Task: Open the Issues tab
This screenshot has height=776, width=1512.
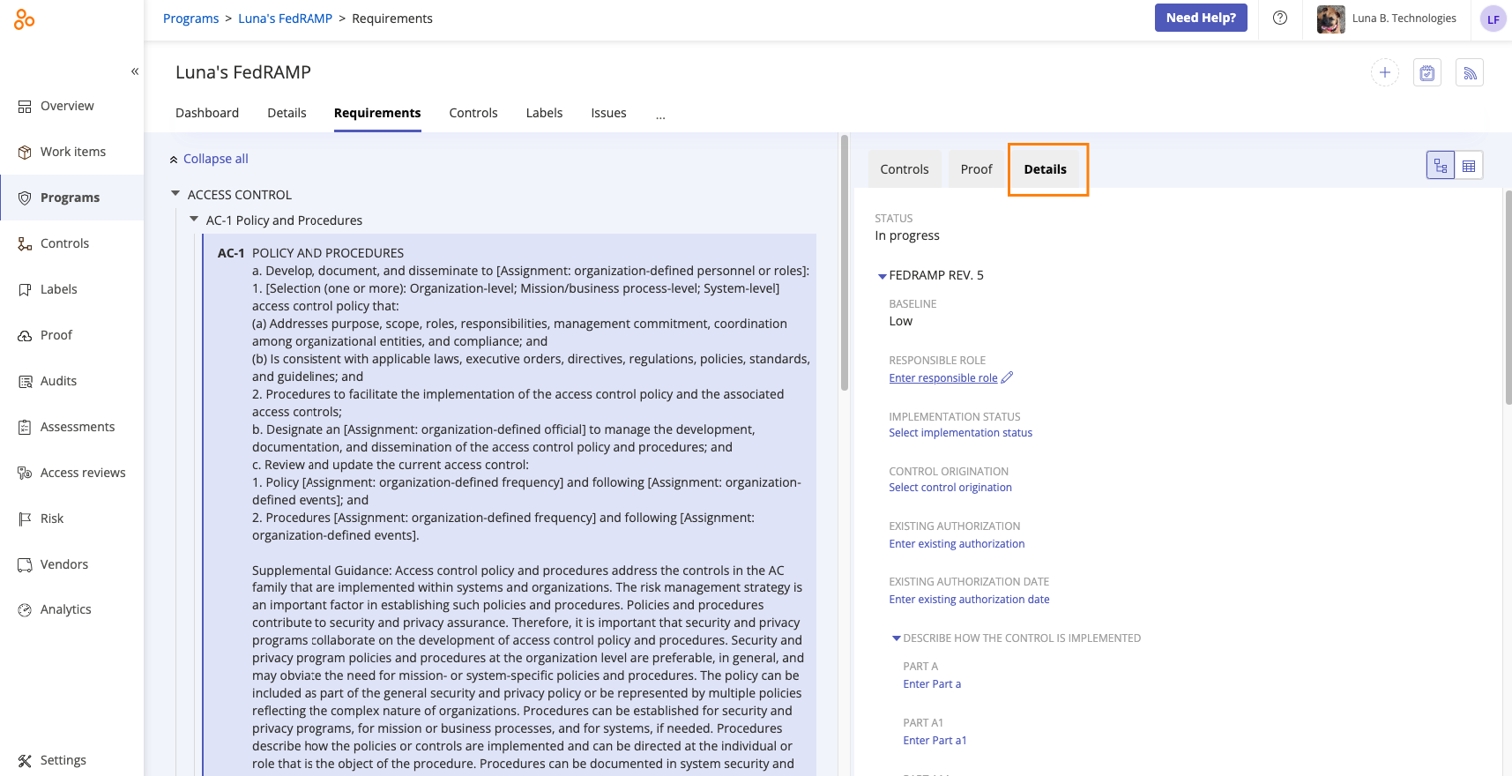Action: click(x=608, y=113)
